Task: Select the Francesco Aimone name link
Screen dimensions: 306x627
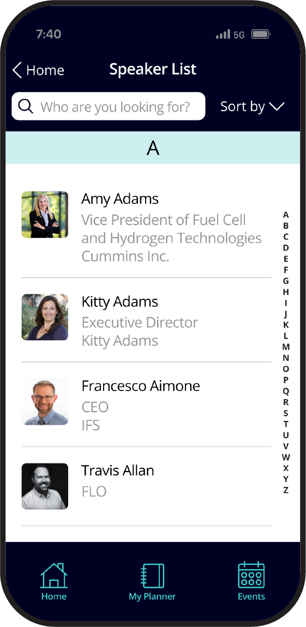Action: coord(141,386)
